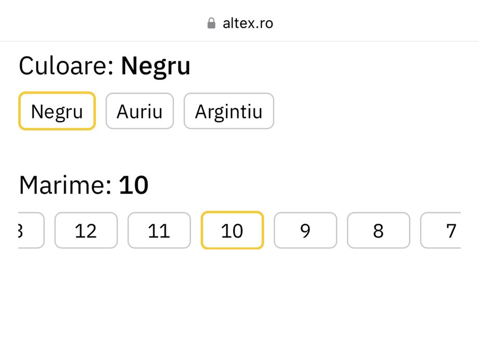The image size is (479, 364).
Task: Click the bold 10 selected size value
Action: click(134, 185)
